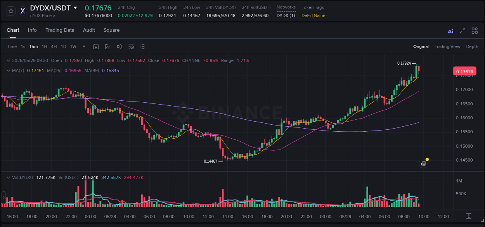Collapse the OHLC candle info row

pyautogui.click(x=9, y=60)
